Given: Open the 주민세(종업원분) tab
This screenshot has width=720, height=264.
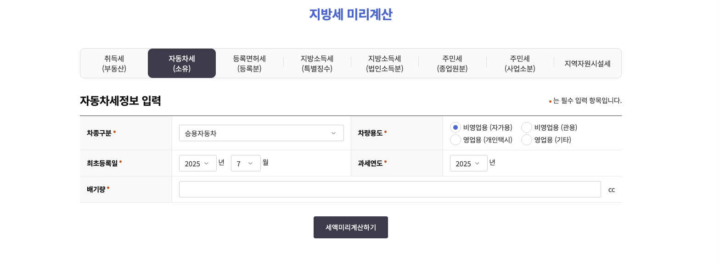Looking at the screenshot, I should click(x=452, y=63).
